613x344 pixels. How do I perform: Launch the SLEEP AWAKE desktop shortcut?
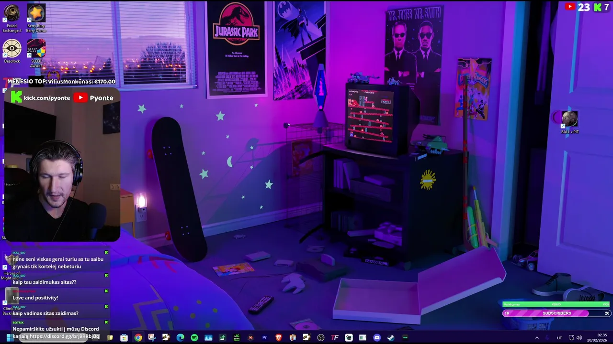tap(36, 54)
